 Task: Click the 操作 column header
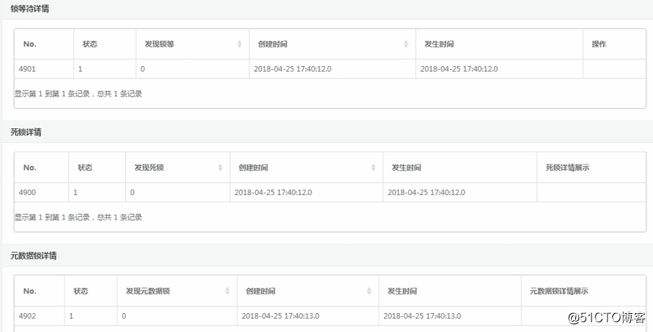point(599,44)
